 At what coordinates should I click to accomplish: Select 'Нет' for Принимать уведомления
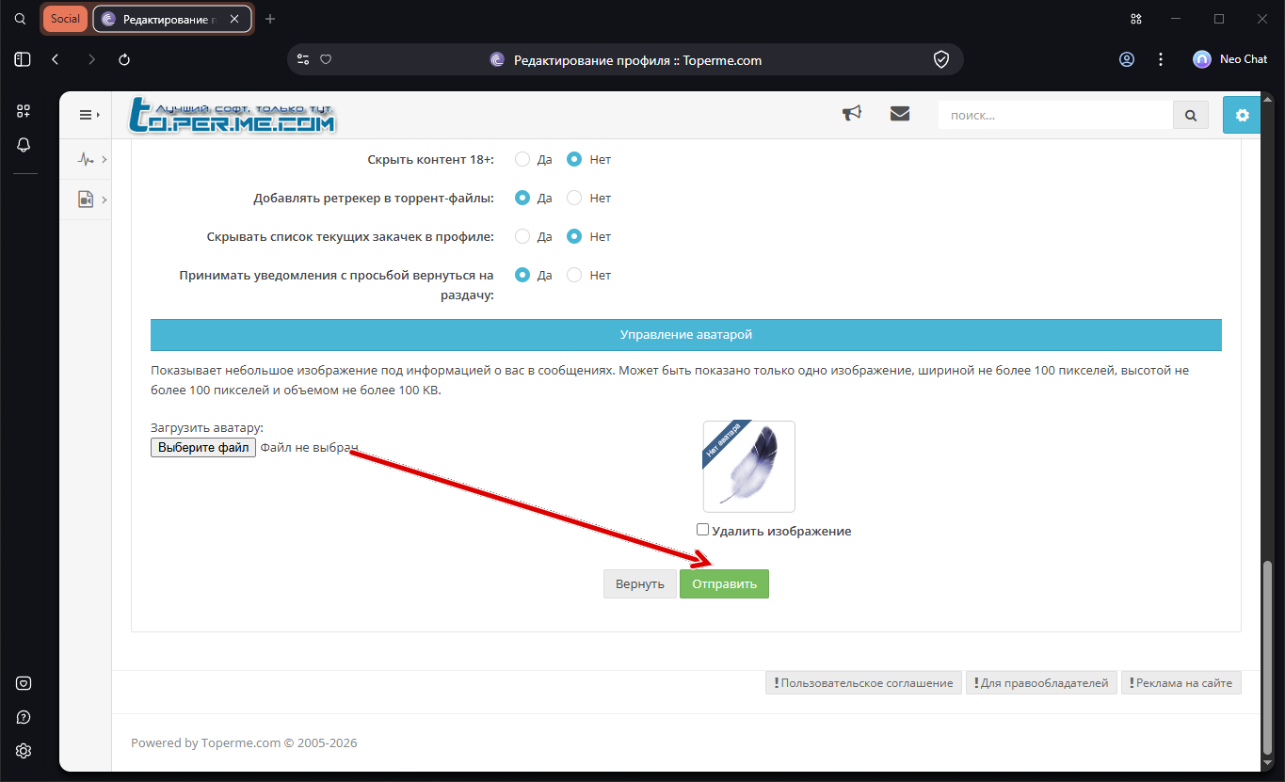point(574,276)
